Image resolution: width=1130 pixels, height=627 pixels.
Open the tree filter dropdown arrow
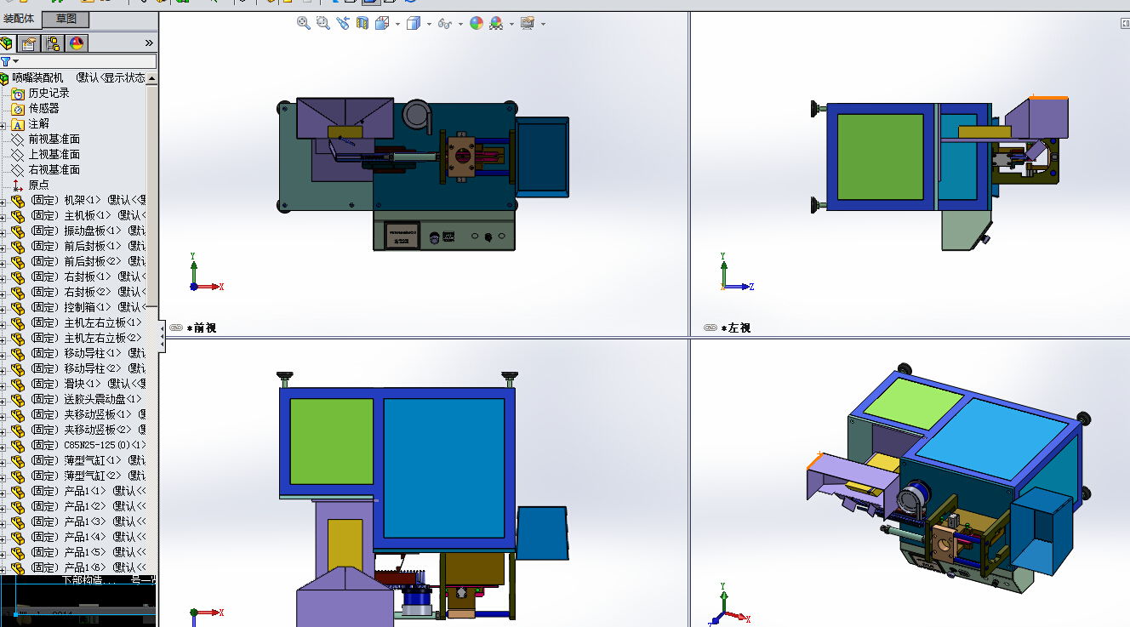[x=15, y=62]
